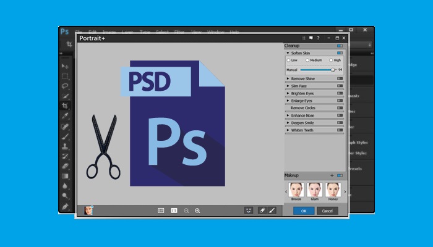Select the Medium soften skin radio button
The image size is (433, 247).
(307, 60)
